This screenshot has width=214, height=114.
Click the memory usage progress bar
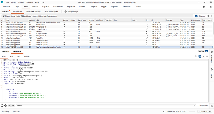192,112
